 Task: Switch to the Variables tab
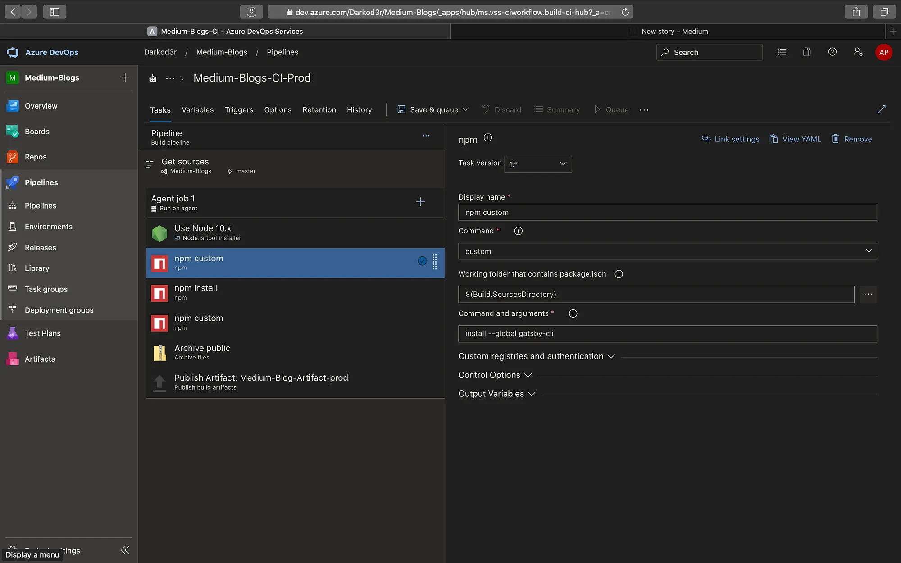point(197,110)
